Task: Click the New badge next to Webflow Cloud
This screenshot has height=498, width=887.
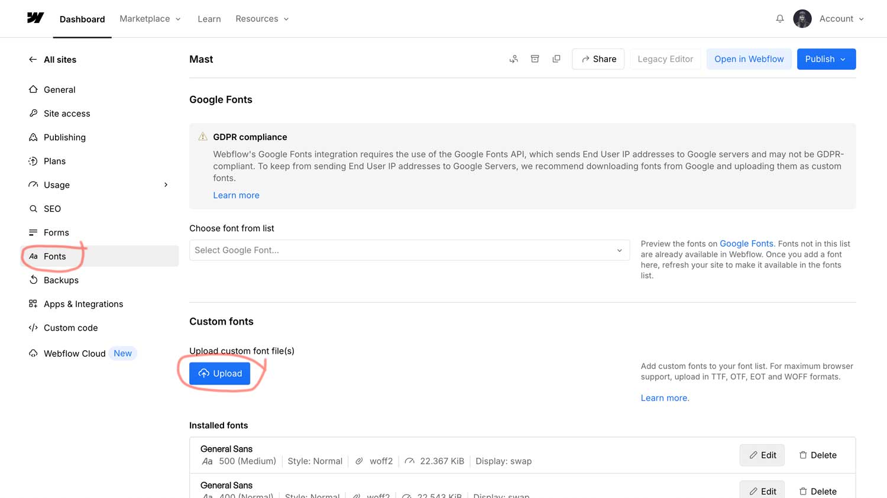Action: pyautogui.click(x=123, y=354)
